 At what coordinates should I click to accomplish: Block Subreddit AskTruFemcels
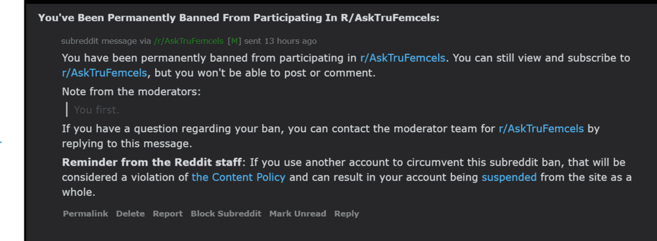coord(226,213)
